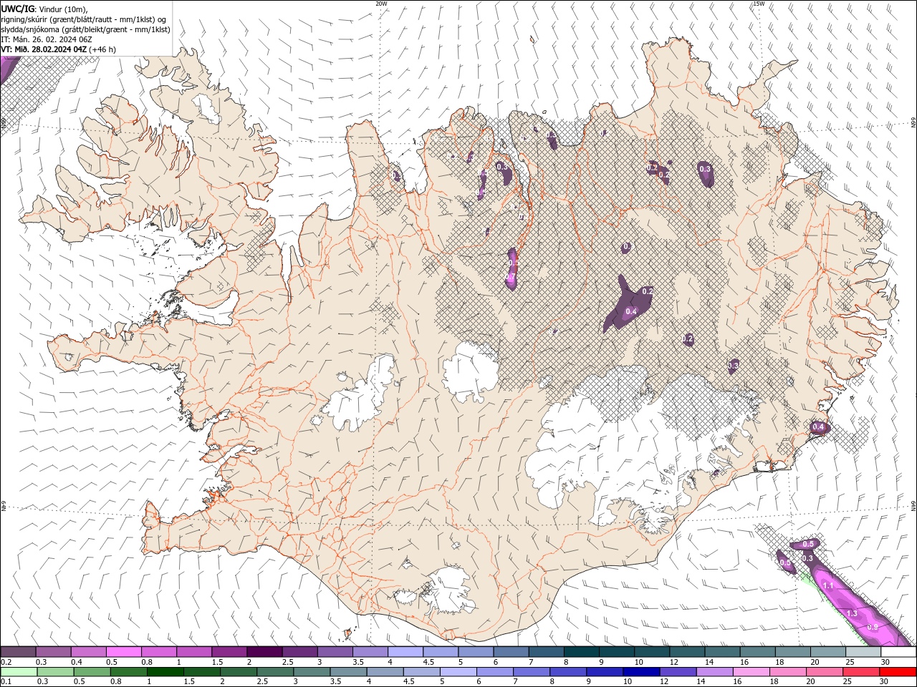Select the 'rigning/skúrir' description line
The height and width of the screenshot is (687, 917).
(x=84, y=19)
